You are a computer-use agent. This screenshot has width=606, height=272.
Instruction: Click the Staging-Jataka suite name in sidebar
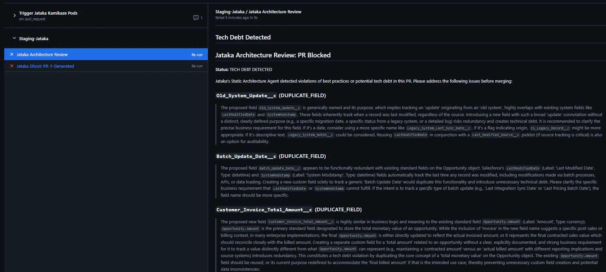tap(34, 38)
